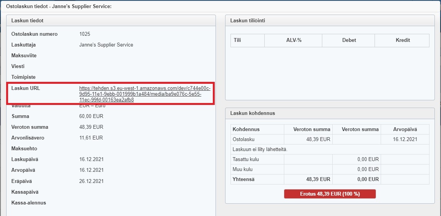The image size is (441, 216).
Task: Click the red Erotus 48,39 EUR bar
Action: pos(330,194)
